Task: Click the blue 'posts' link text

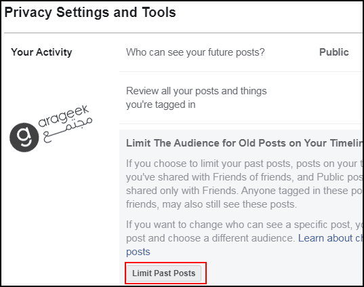Action: pyautogui.click(x=138, y=252)
